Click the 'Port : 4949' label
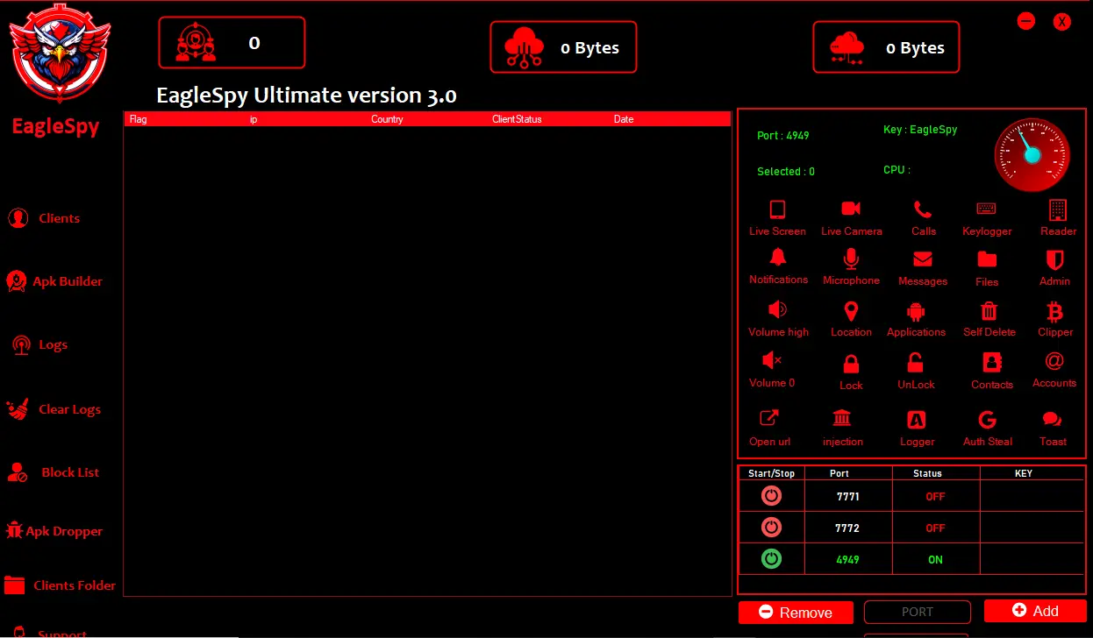 tap(782, 136)
